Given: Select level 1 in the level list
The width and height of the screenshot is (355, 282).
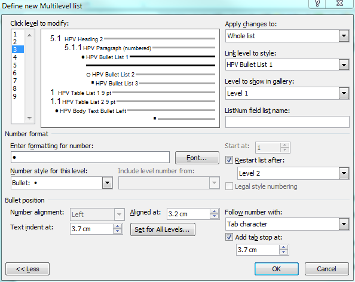Looking at the screenshot, I should click(15, 34).
